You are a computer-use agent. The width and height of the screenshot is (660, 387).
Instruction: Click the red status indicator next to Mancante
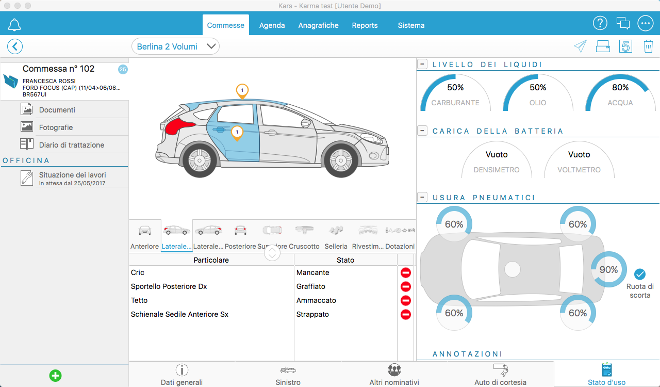click(x=406, y=272)
